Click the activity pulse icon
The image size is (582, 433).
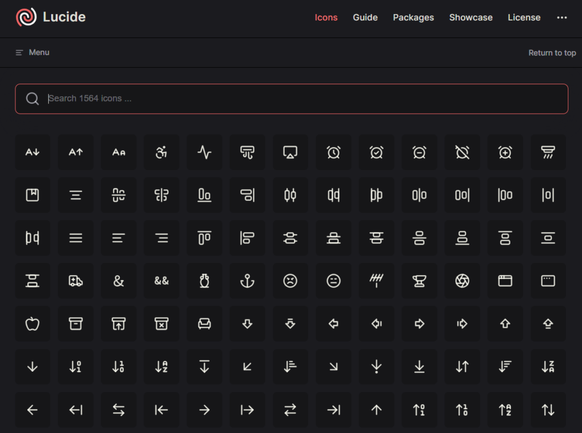[x=205, y=152]
